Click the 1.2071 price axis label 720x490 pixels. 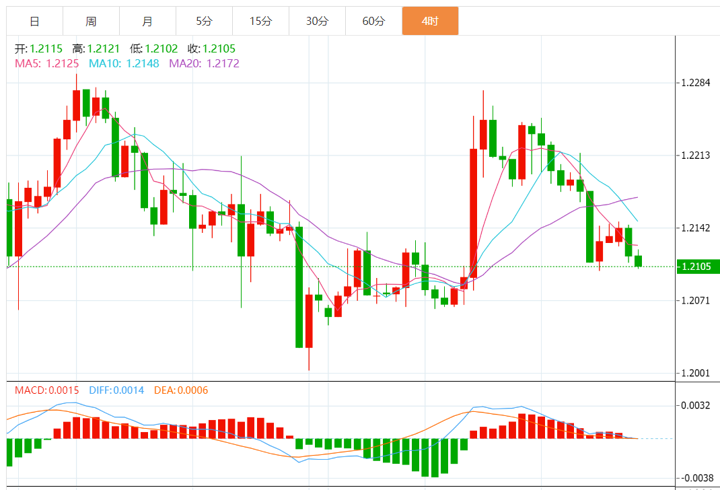pyautogui.click(x=696, y=300)
